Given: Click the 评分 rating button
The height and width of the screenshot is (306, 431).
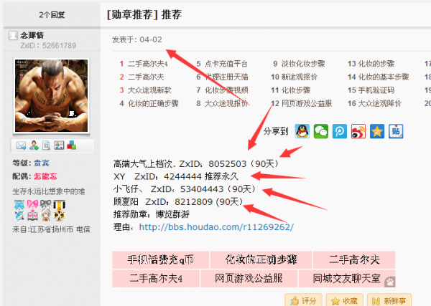Looking at the screenshot, I should tap(304, 301).
